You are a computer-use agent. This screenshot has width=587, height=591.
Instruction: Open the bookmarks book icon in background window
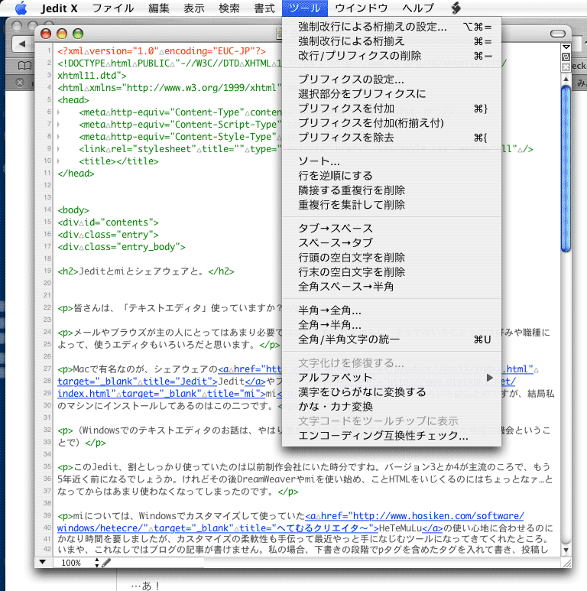[25, 66]
